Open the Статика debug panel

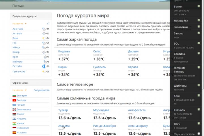(x=179, y=54)
